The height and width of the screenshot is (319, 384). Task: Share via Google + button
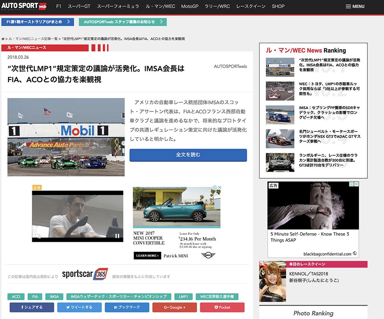[x=175, y=307]
